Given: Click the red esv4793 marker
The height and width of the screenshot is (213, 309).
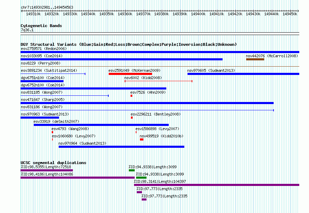Looking at the screenshot, I should pyautogui.click(x=52, y=132).
